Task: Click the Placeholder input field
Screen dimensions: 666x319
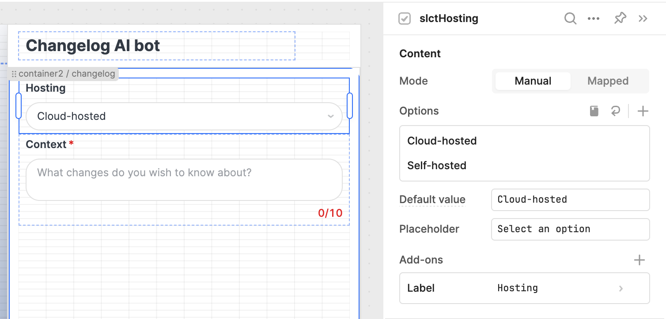Action: coord(570,229)
